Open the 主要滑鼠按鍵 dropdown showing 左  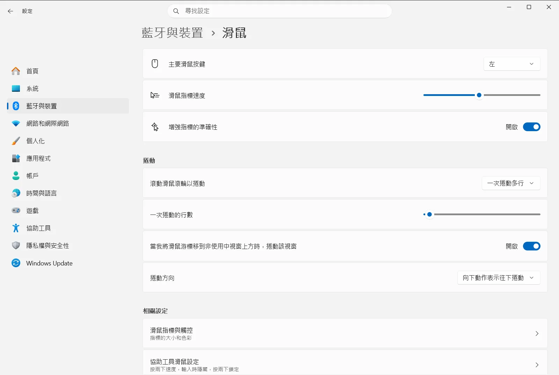click(512, 64)
